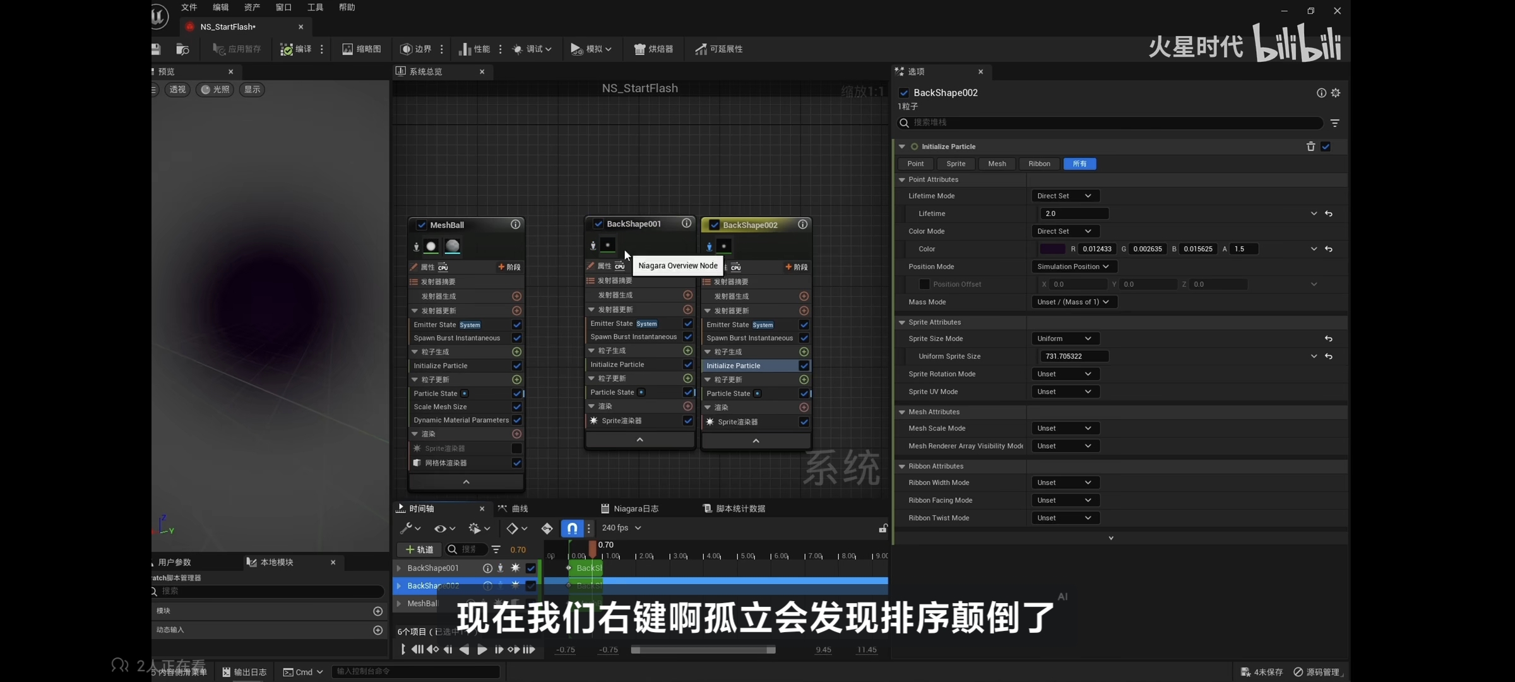The image size is (1515, 682).
Task: Reset the Lifetime value to its default
Action: click(x=1329, y=213)
